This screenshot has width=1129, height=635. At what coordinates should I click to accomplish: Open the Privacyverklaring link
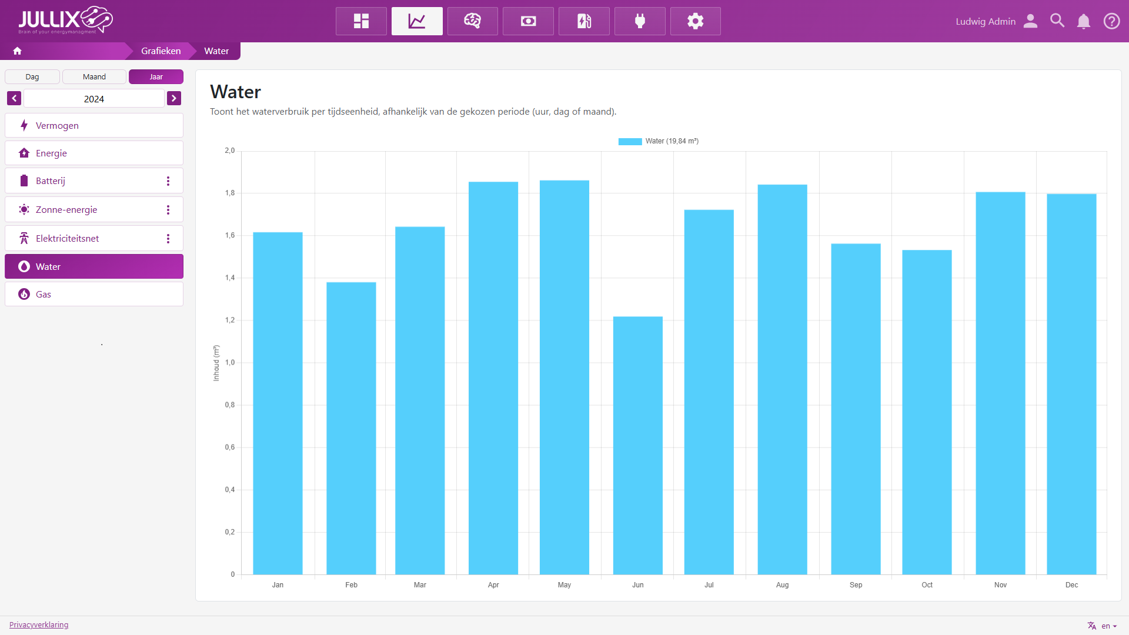tap(39, 624)
